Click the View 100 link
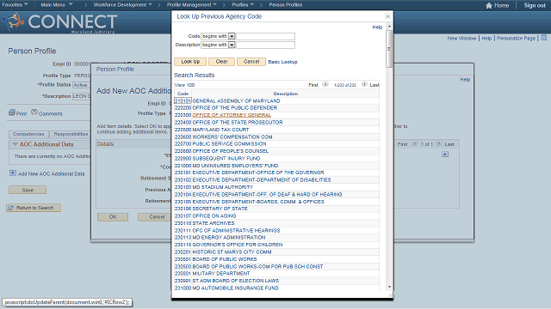The image size is (551, 309). 184,85
